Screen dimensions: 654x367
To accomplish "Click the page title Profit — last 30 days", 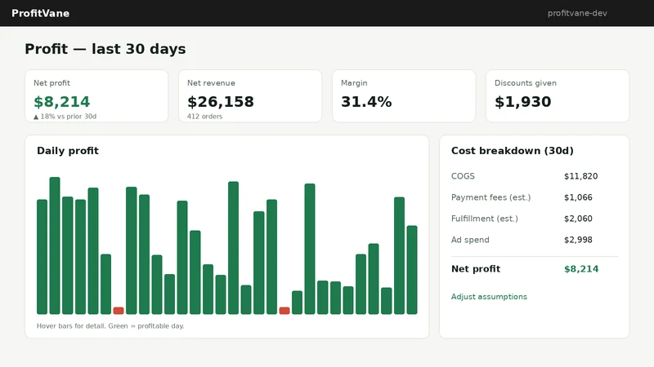I will click(105, 49).
